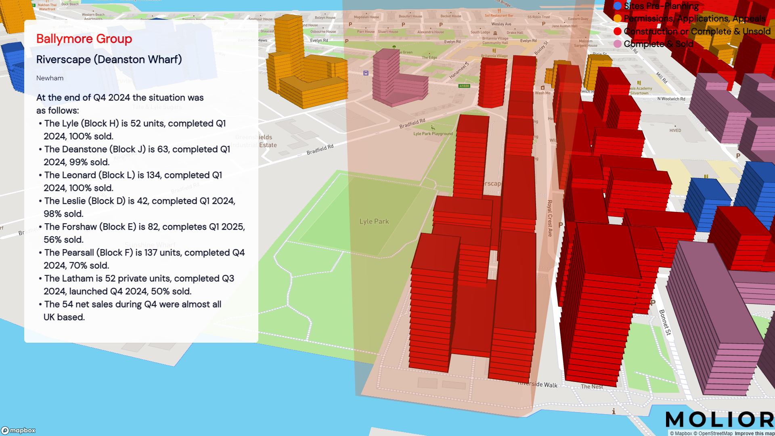Image resolution: width=775 pixels, height=436 pixels.
Task: Open the Mapbox attribution link
Action: [681, 433]
